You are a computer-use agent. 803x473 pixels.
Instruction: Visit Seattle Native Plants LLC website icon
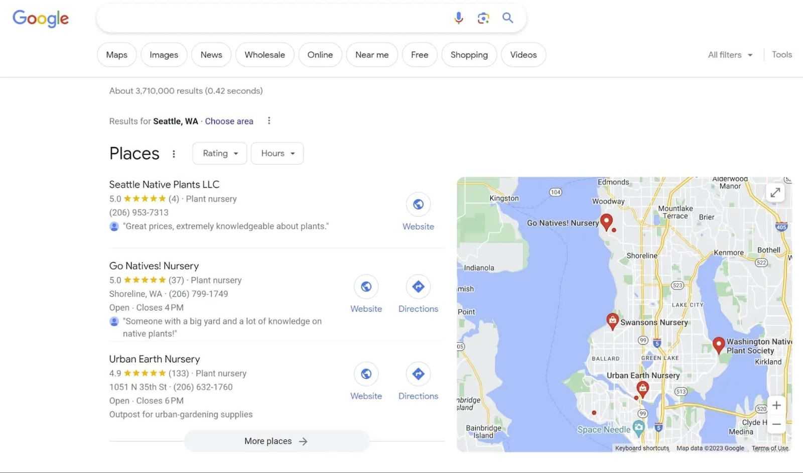(x=418, y=204)
